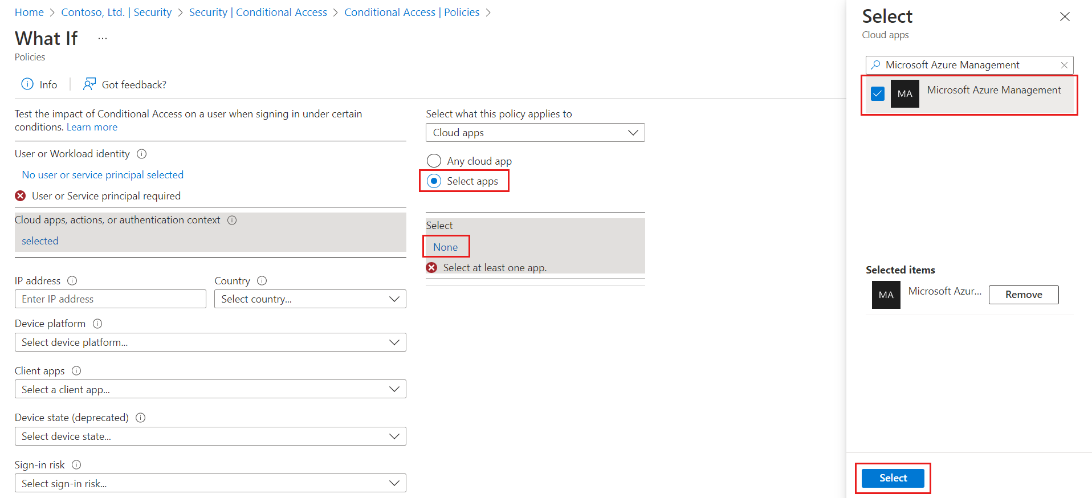Viewport: 1092px width, 498px height.
Task: Click the Got feedback person icon
Action: click(89, 84)
